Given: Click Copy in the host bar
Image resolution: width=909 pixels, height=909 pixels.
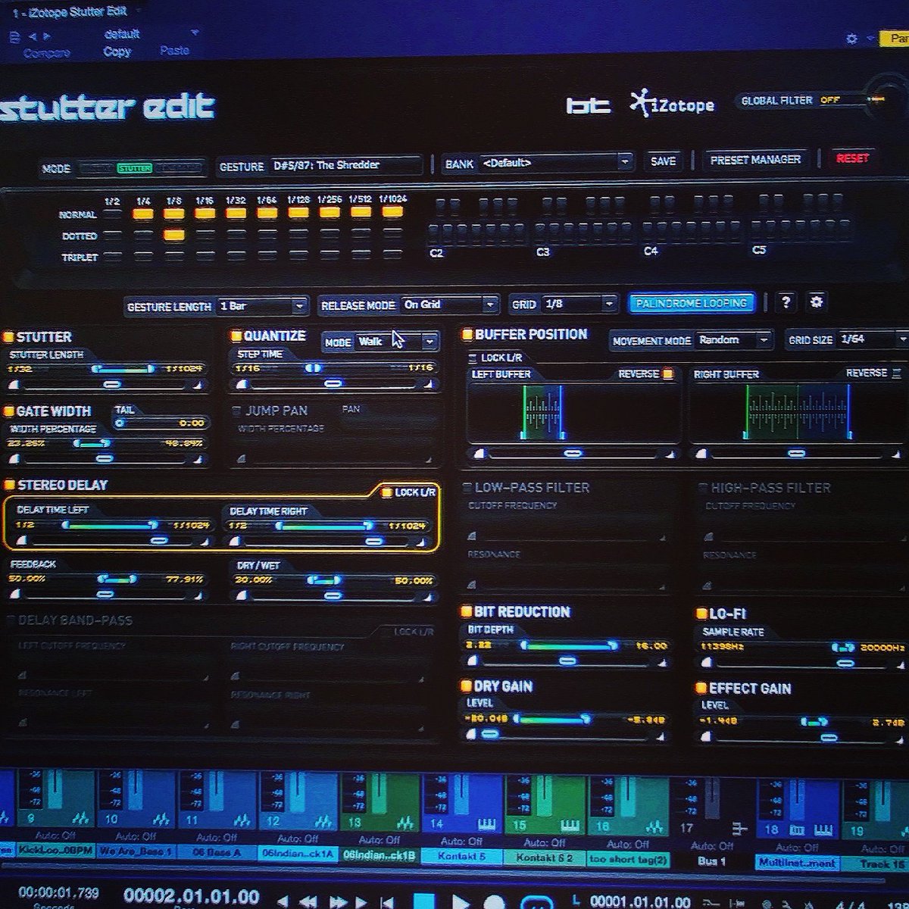Looking at the screenshot, I should pos(117,52).
